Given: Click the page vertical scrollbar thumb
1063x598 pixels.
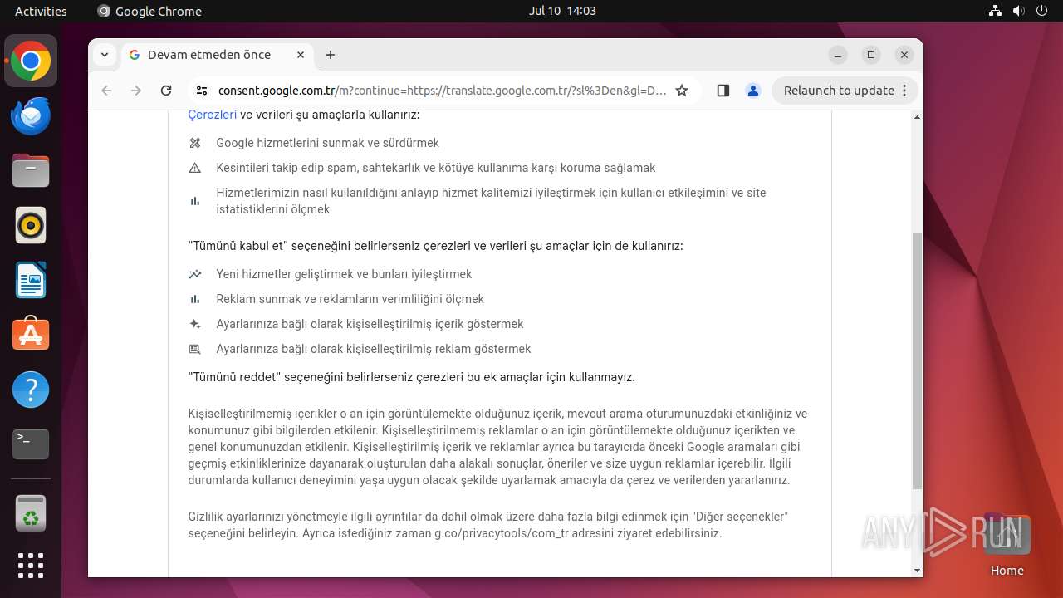Looking at the screenshot, I should (917, 360).
